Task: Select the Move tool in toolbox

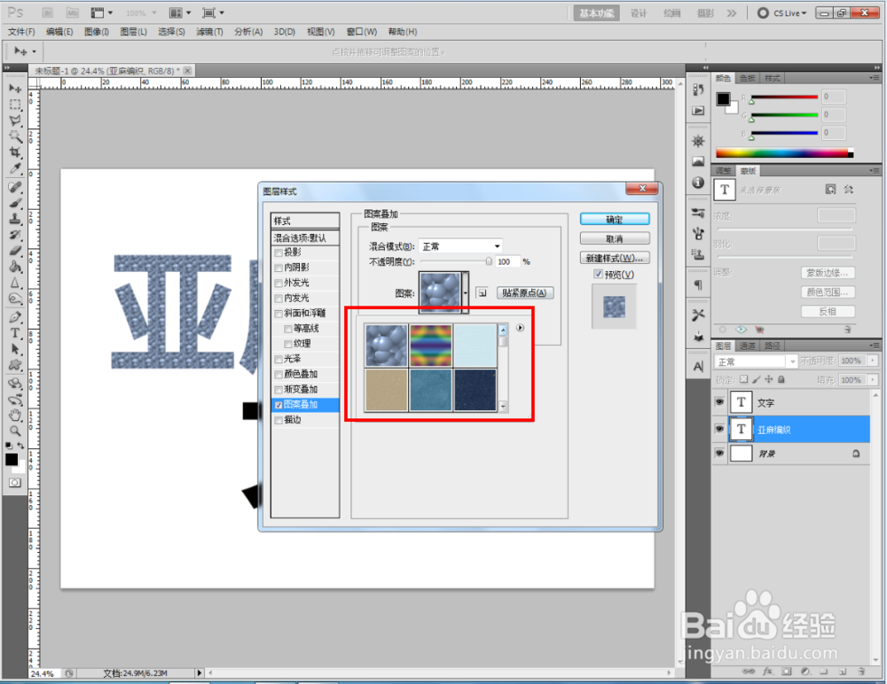Action: tap(15, 89)
